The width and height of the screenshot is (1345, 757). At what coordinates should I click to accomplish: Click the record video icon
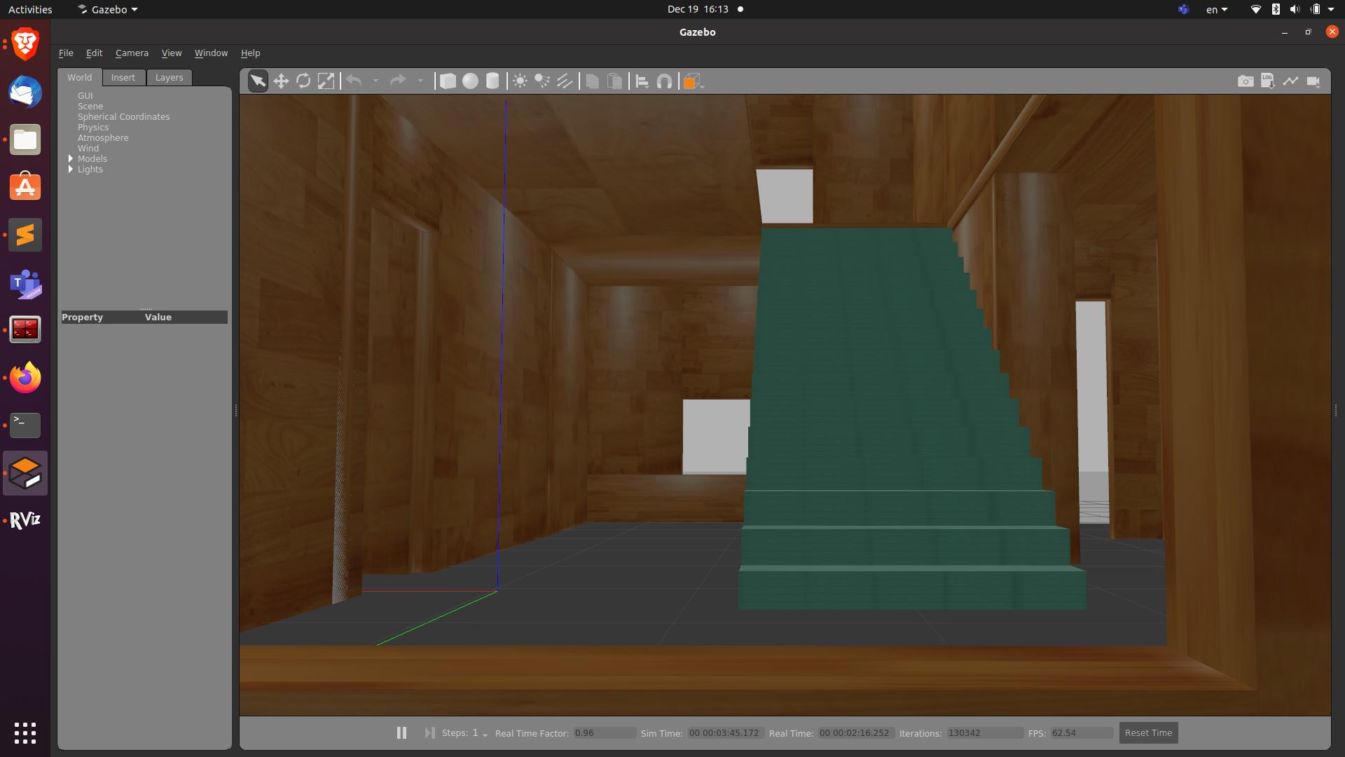1314,81
